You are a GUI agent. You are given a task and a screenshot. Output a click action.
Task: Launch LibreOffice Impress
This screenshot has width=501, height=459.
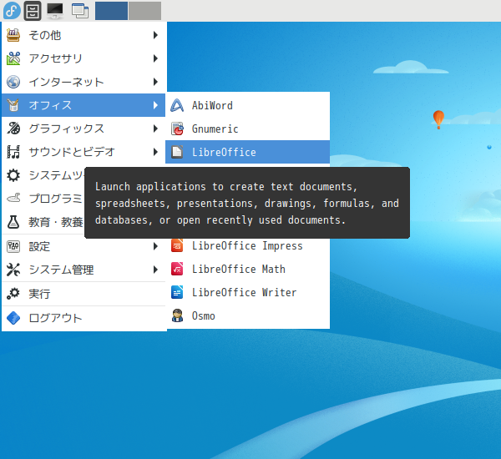(248, 245)
